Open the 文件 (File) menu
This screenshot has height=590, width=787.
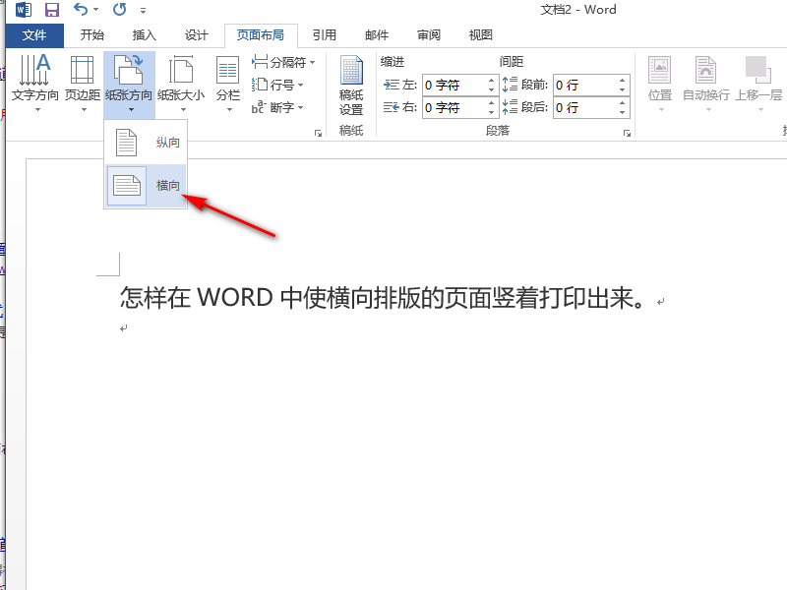coord(35,34)
